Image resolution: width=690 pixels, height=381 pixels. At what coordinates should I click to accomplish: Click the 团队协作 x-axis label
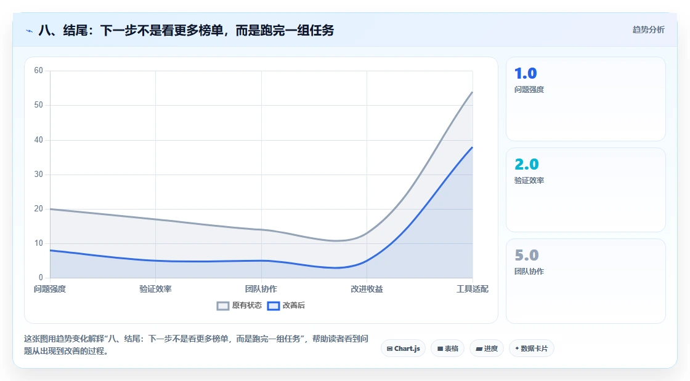[261, 289]
